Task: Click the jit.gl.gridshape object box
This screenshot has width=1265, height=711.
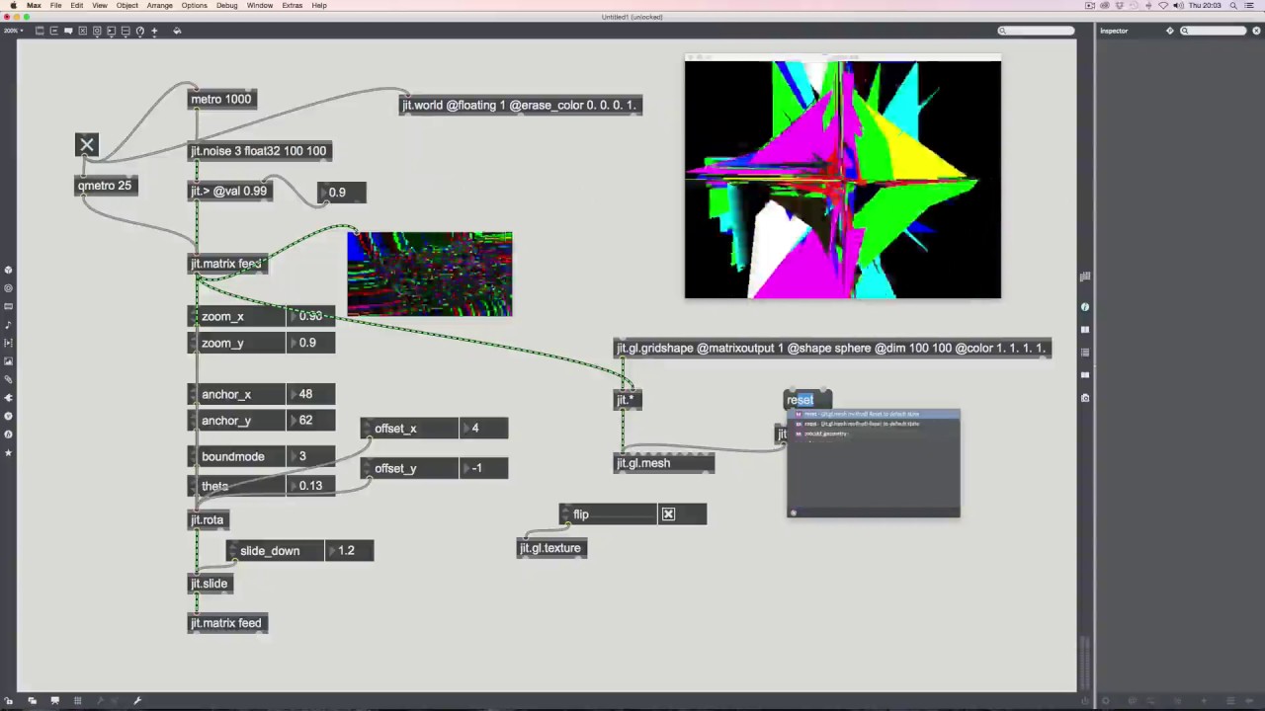Action: 831,349
